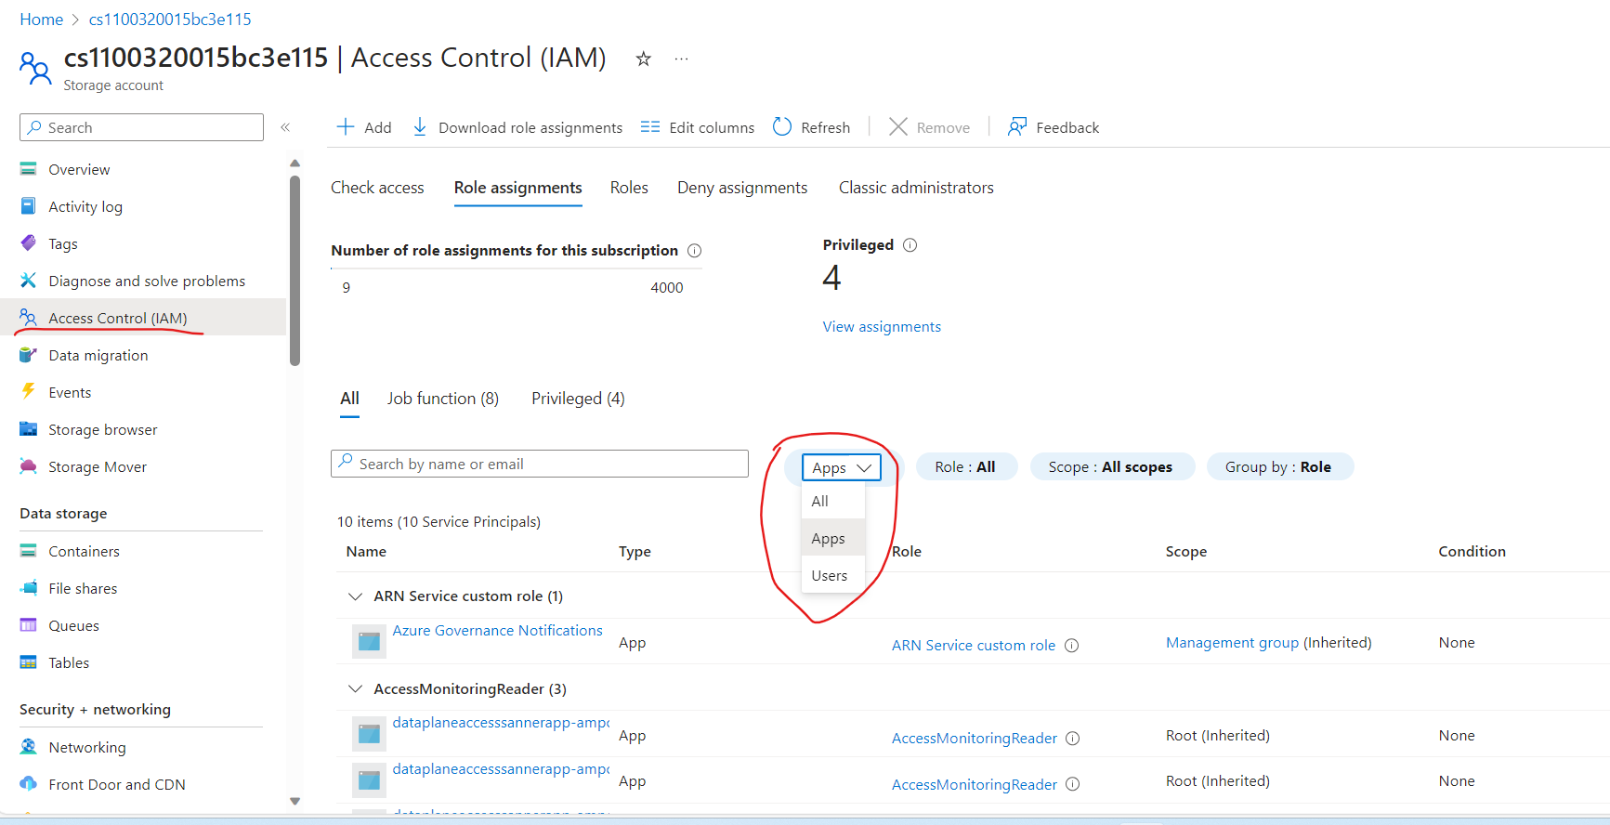Select the Privileged (4) tab
The height and width of the screenshot is (825, 1610).
[x=578, y=399]
